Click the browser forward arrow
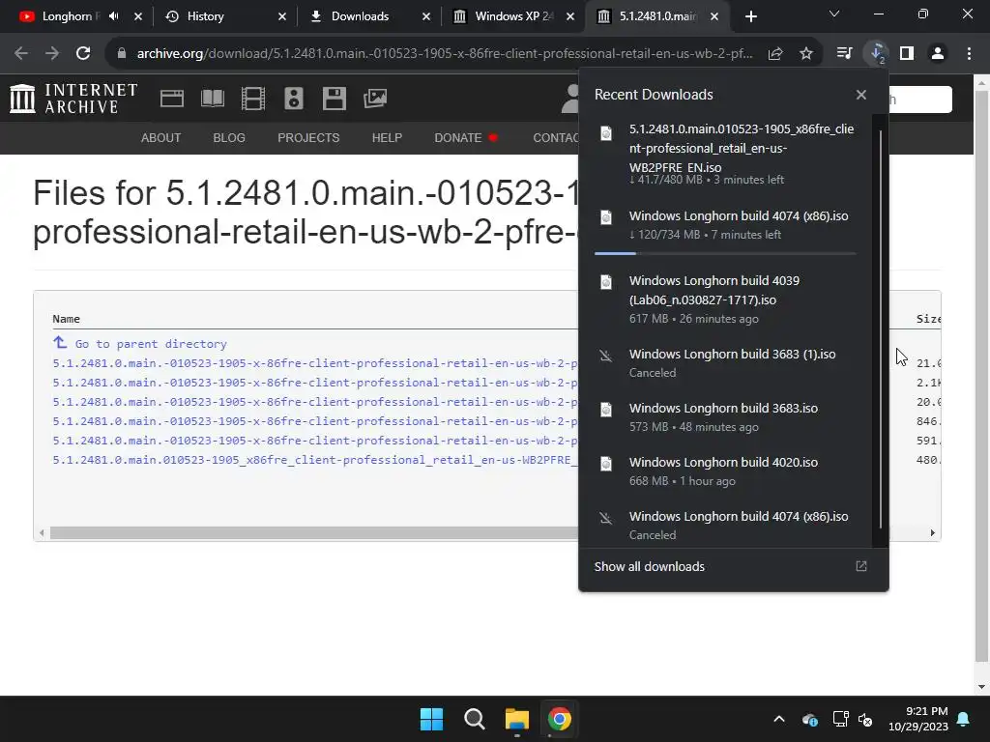The image size is (990, 742). point(52,54)
